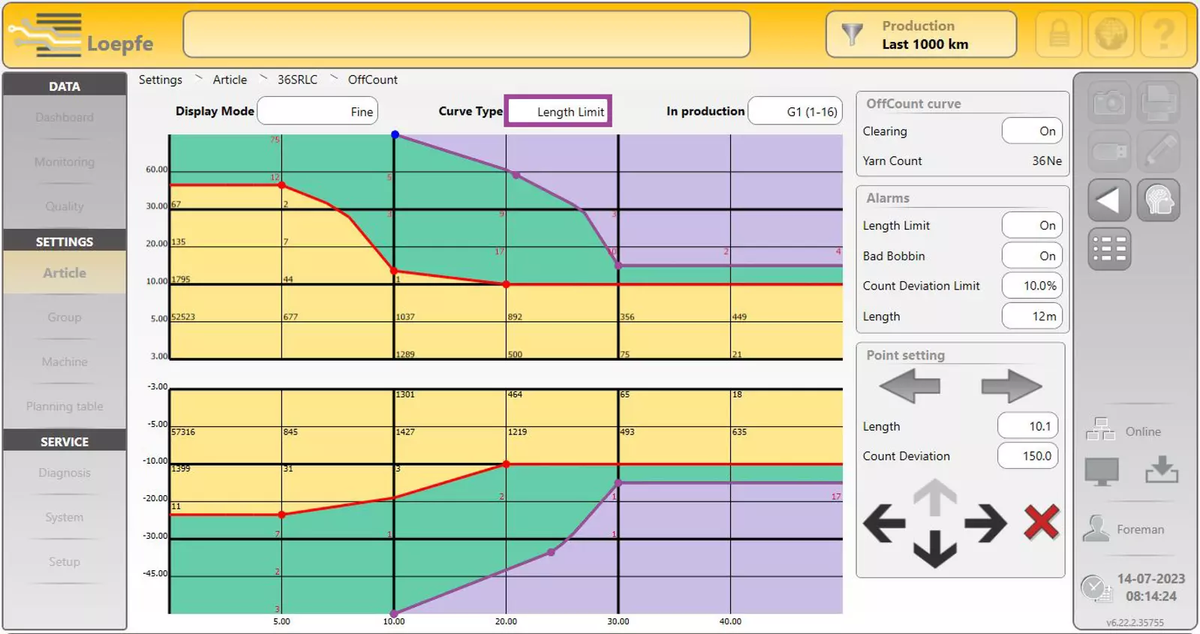The width and height of the screenshot is (1200, 634).
Task: Open the In production G1 (1-16) dropdown
Action: click(795, 112)
